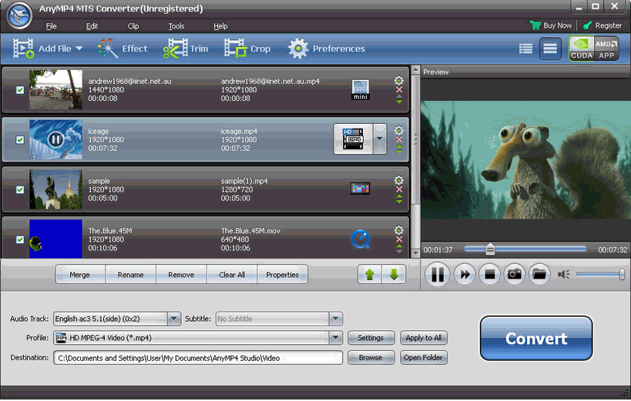Click the Register key icon
The width and height of the screenshot is (631, 401).
click(x=588, y=25)
